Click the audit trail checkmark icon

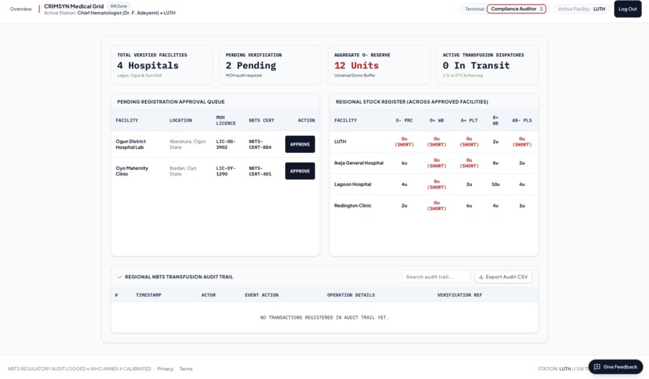pos(120,277)
